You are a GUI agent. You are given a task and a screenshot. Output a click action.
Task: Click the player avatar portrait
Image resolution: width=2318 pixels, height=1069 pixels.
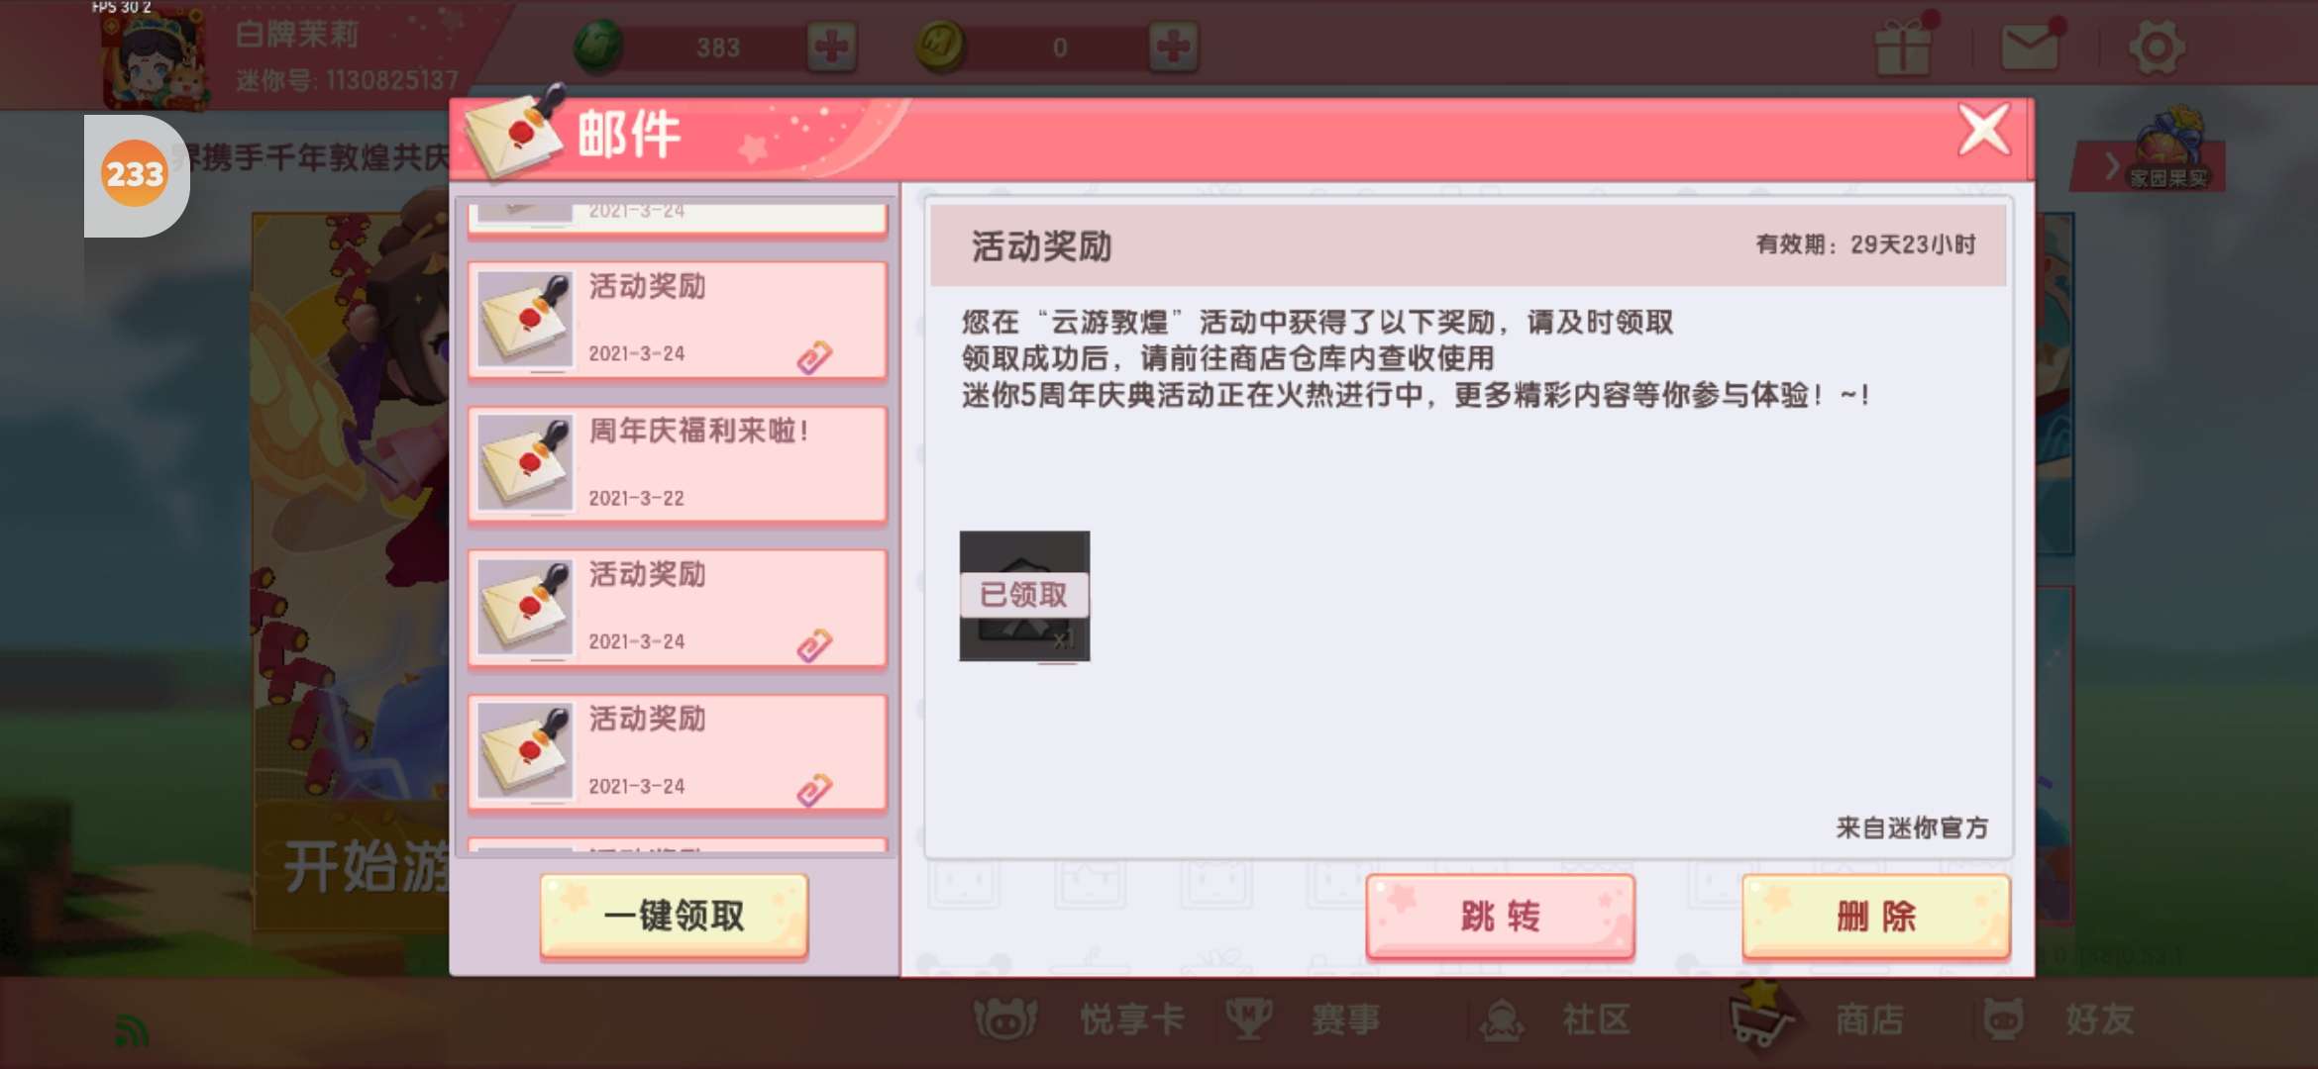click(157, 57)
